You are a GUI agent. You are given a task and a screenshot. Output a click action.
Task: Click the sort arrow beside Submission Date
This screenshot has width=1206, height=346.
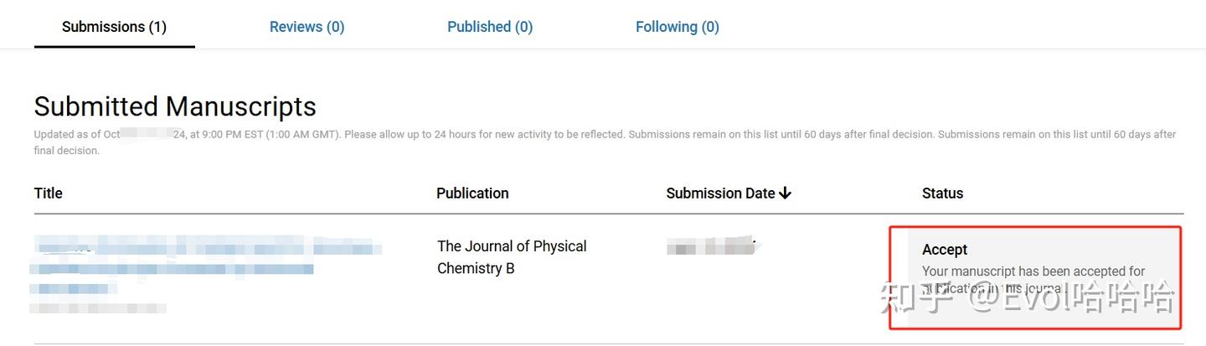pos(785,194)
